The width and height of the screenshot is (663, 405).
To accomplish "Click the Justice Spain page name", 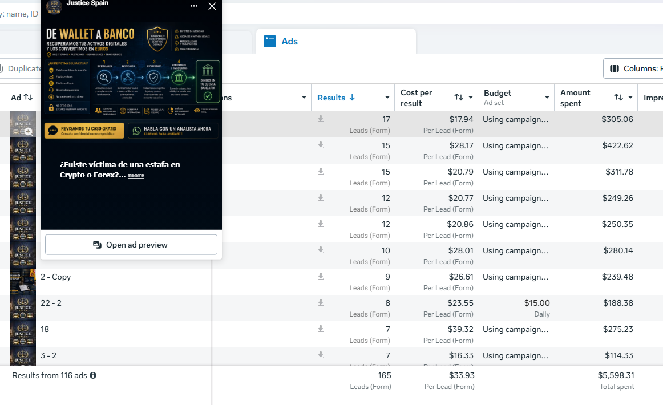I will [87, 3].
